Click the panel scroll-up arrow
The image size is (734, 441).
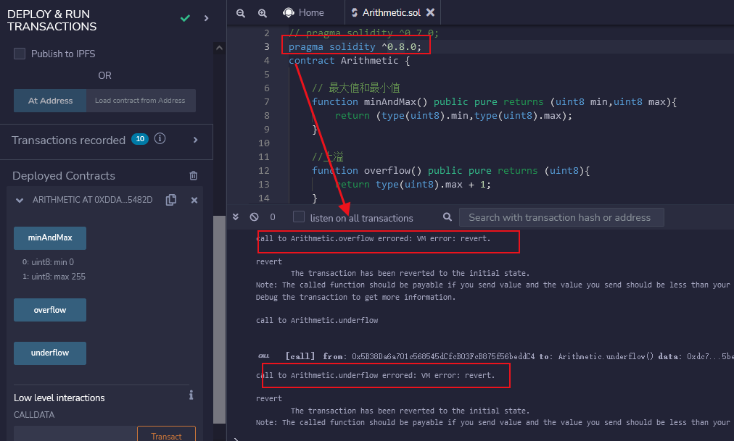click(x=219, y=48)
